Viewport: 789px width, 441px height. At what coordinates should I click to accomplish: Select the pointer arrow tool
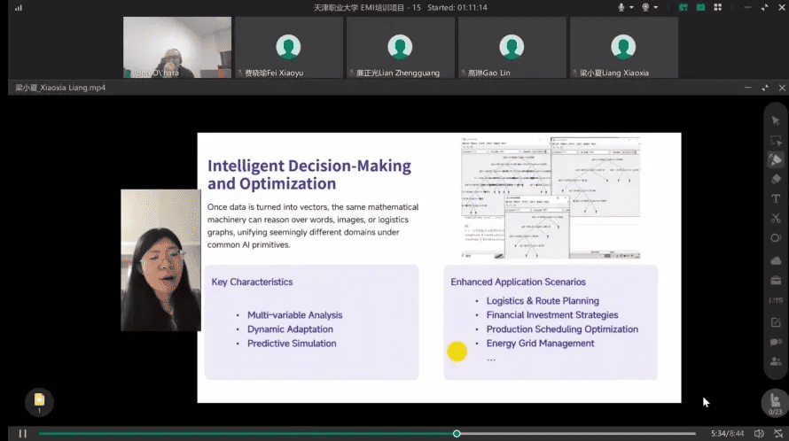[x=776, y=120]
